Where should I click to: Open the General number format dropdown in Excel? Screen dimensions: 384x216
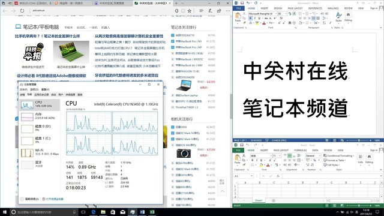319,155
